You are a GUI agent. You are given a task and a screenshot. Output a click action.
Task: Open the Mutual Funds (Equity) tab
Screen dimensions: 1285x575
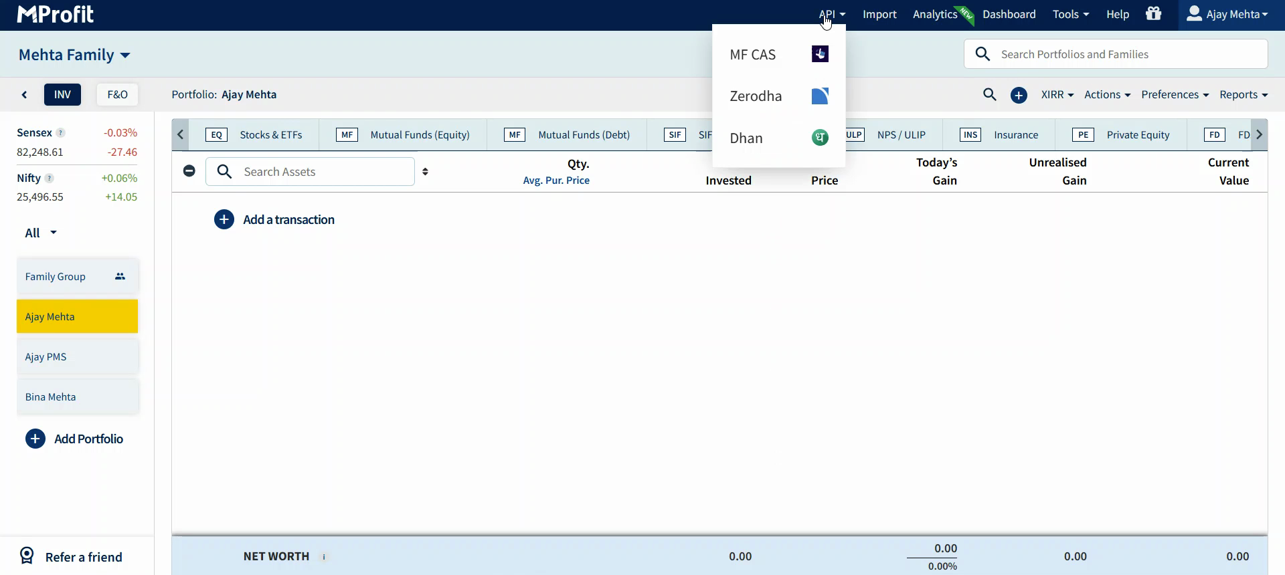pyautogui.click(x=403, y=135)
